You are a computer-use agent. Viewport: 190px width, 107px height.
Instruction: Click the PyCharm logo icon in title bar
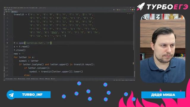tap(5, 8)
